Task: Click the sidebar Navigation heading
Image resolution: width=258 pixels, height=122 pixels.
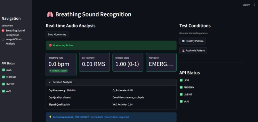Action: [11, 19]
